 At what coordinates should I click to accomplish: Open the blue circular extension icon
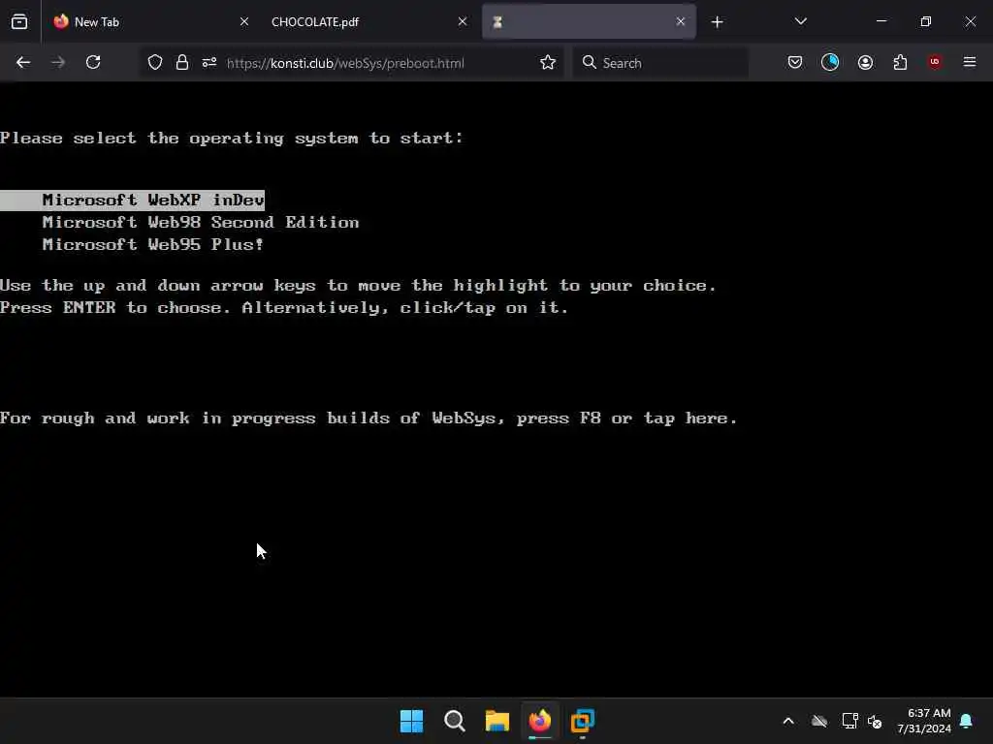pos(830,62)
